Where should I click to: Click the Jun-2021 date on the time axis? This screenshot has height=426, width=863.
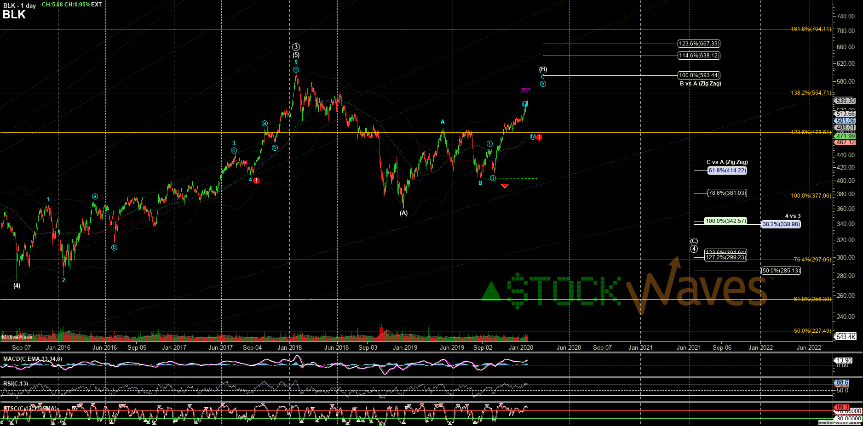tap(689, 348)
